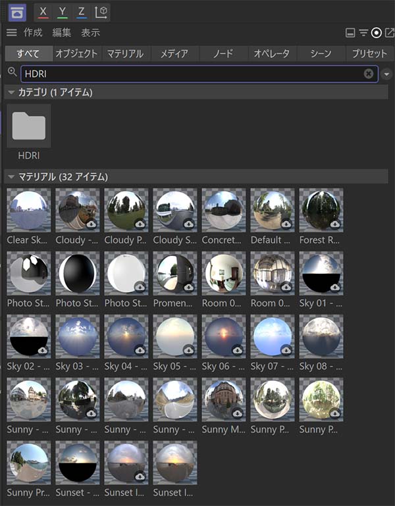The height and width of the screenshot is (506, 395).
Task: Select the Sunset - ... thumbnail with black bottom
Action: [x=78, y=463]
